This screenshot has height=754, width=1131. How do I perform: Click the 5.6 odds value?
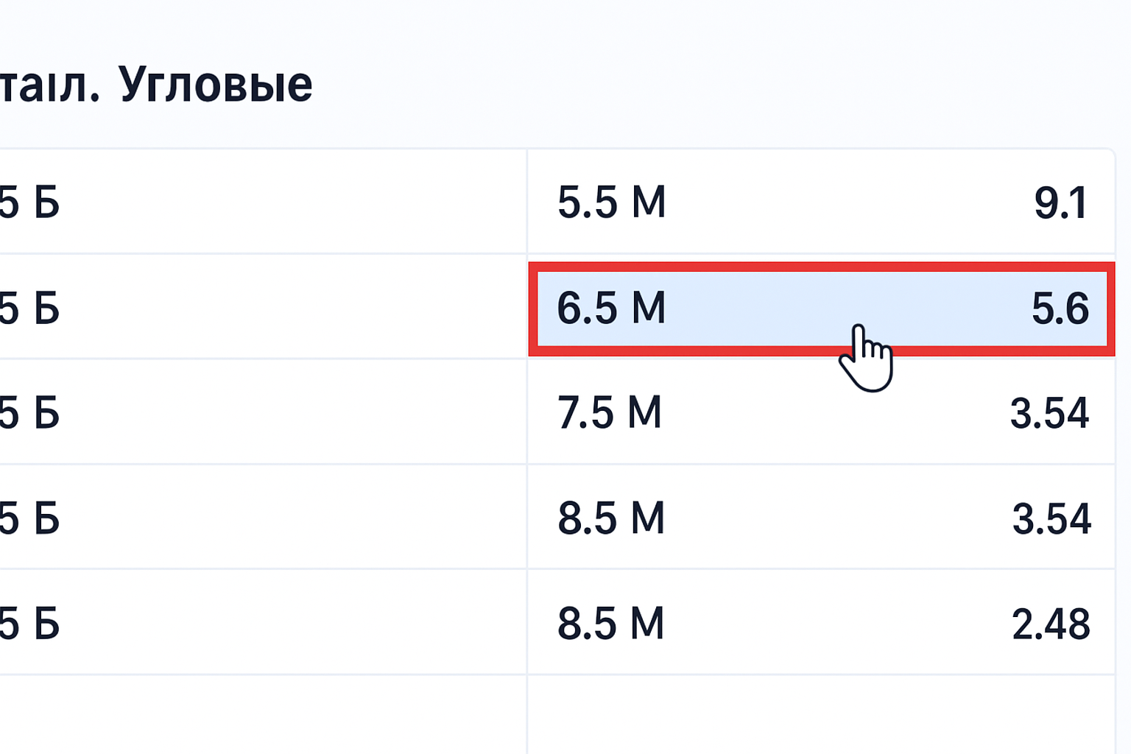coord(1060,309)
